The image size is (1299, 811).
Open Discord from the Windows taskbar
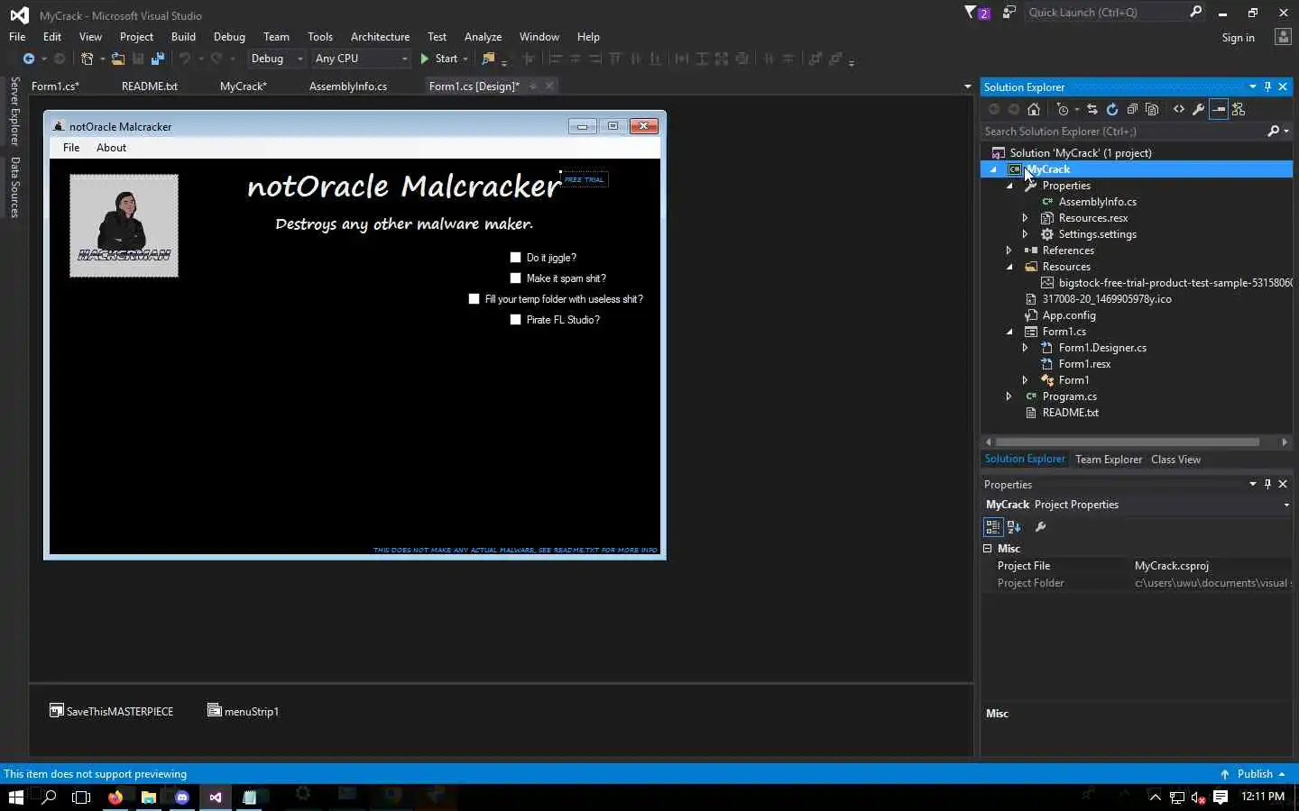click(x=182, y=797)
